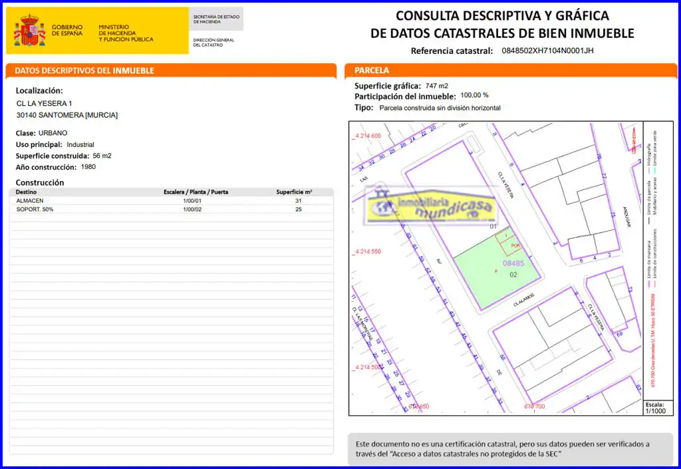Image resolution: width=681 pixels, height=469 pixels.
Task: Click "DE DATOS CATASTRALES DE BIEN INMUEBLE" line
Action: click(x=502, y=33)
